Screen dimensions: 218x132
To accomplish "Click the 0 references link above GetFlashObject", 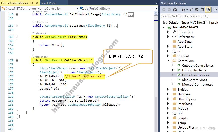I will tap(40, 57).
